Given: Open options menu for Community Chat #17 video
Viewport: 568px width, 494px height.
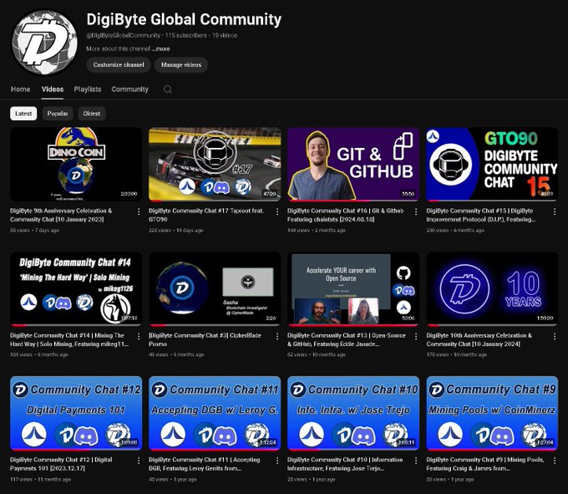Looking at the screenshot, I should pyautogui.click(x=277, y=211).
